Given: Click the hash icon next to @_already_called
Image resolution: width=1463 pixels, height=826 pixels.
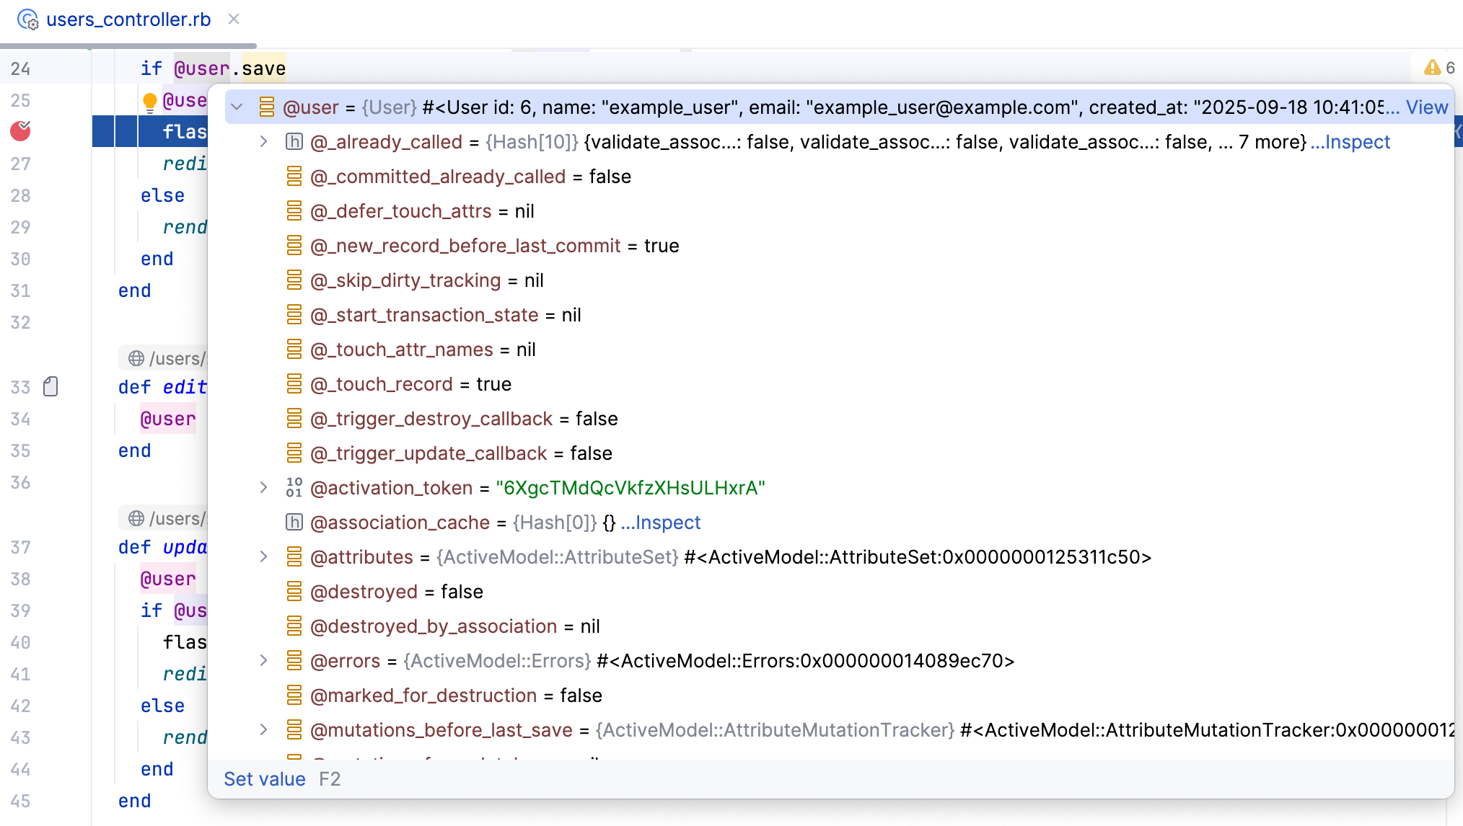Looking at the screenshot, I should click(294, 142).
